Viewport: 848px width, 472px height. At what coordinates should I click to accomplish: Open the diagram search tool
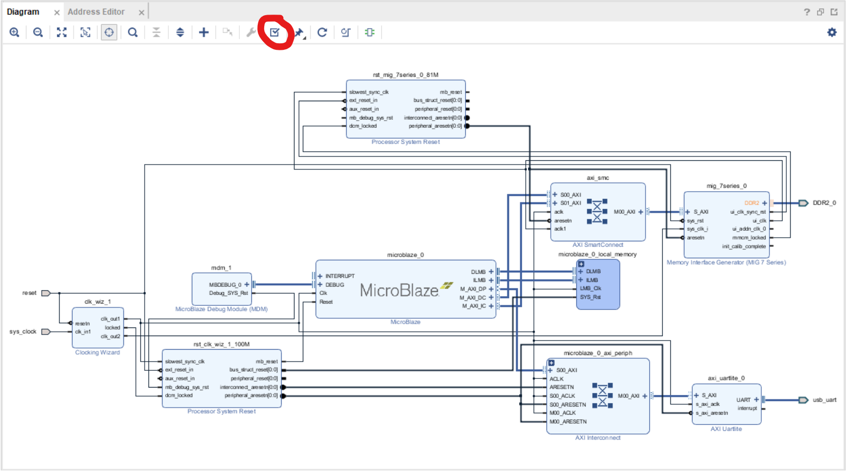(132, 32)
